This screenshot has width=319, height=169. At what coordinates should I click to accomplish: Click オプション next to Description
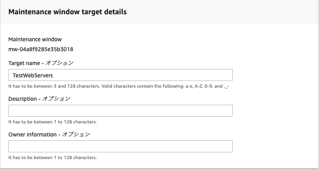56,99
